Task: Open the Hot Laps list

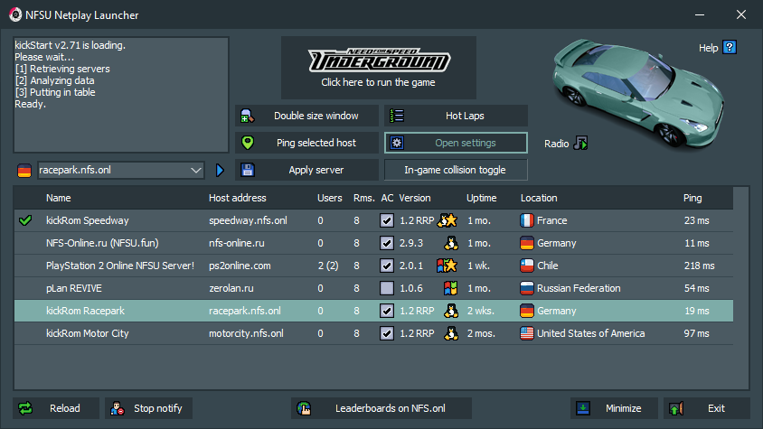Action: coord(456,116)
